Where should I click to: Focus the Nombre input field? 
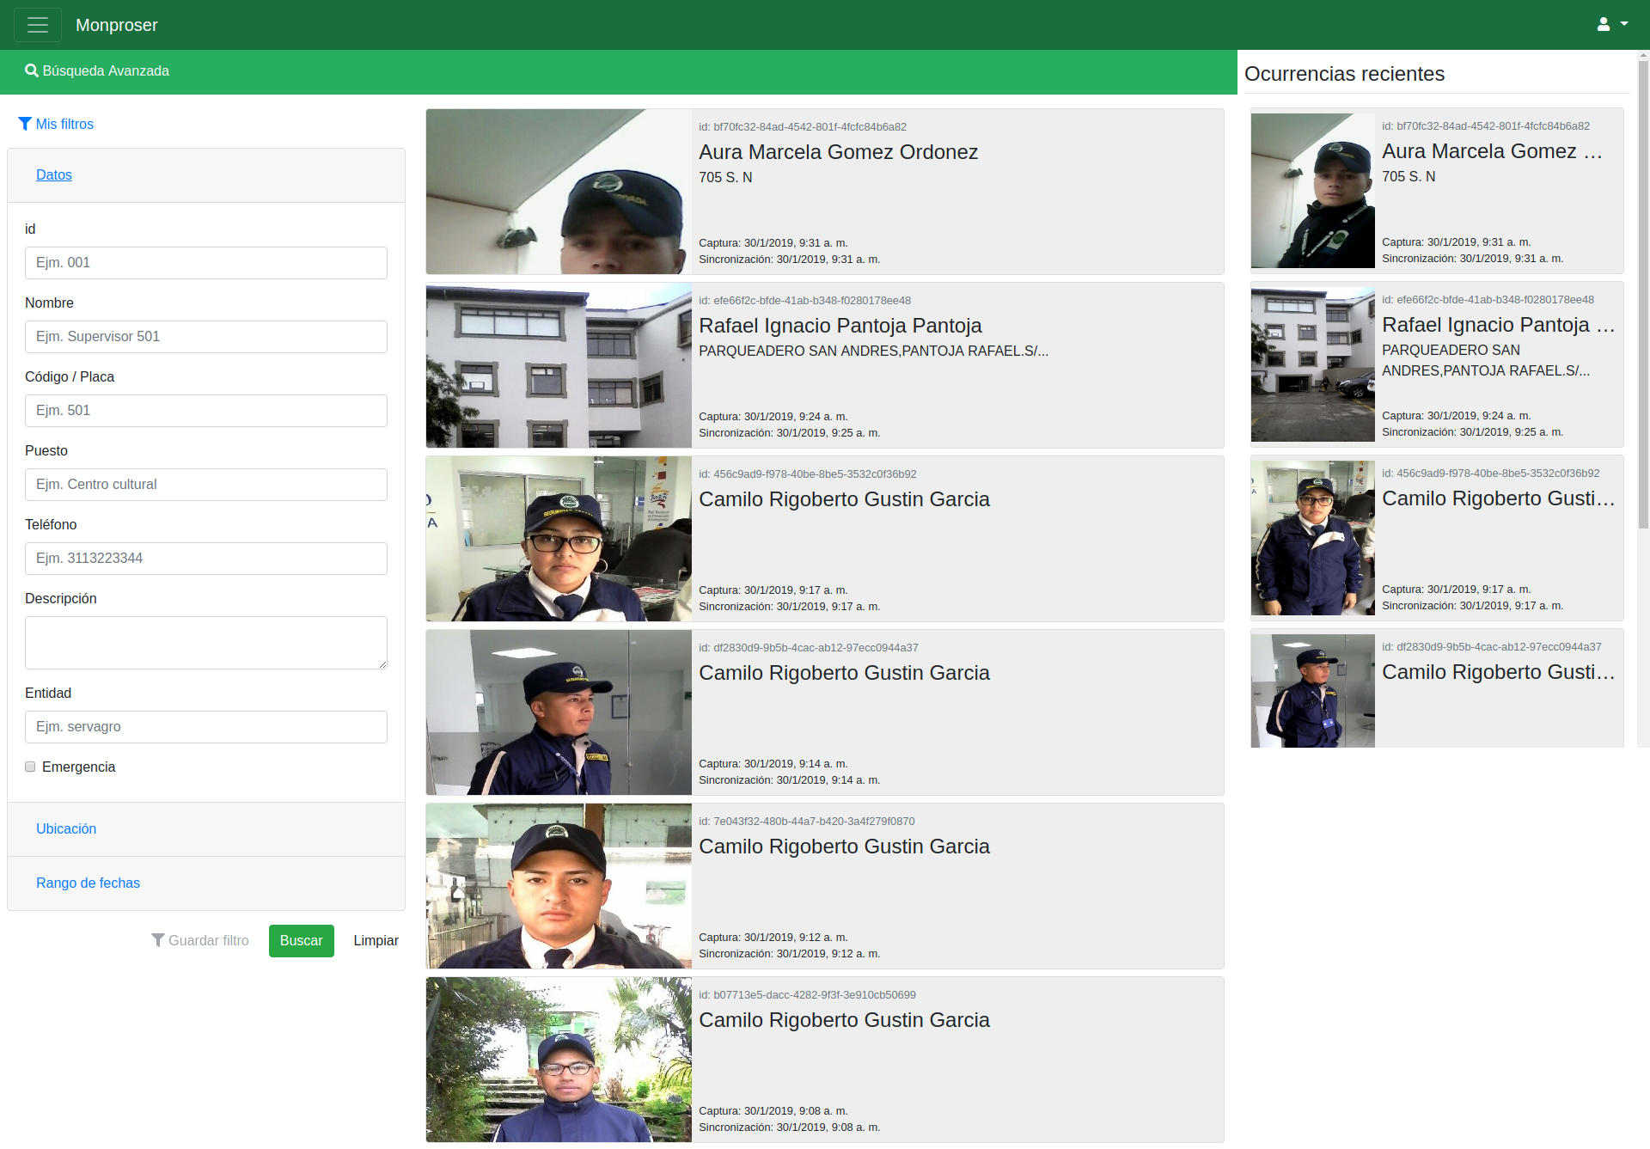coord(206,337)
